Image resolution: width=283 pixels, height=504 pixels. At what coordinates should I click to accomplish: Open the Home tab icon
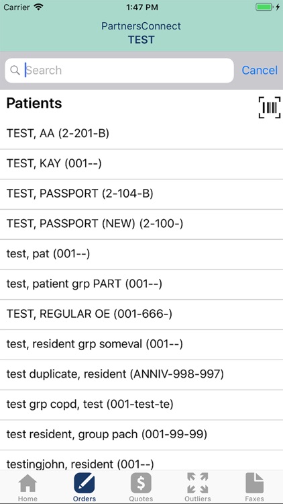[27, 483]
